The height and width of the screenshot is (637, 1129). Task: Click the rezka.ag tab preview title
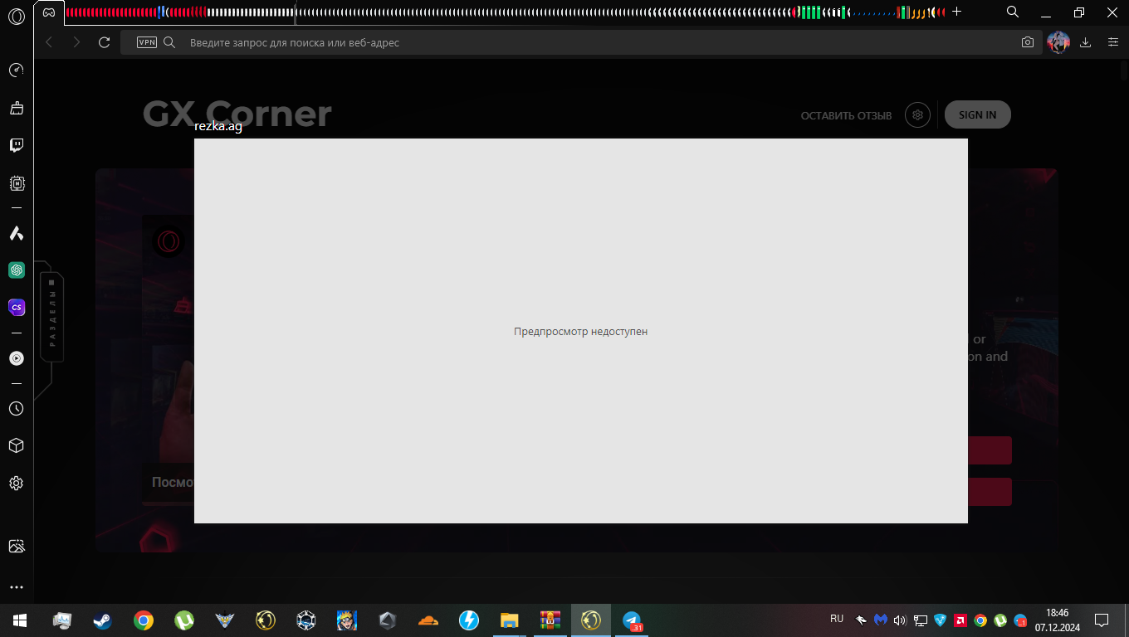(x=218, y=126)
